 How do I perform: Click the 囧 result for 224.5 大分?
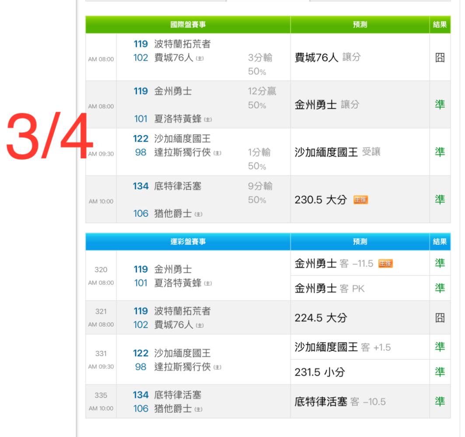440,318
